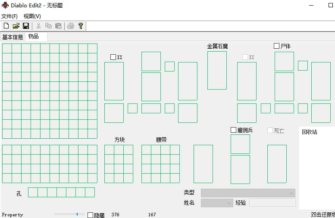Image resolution: width=335 pixels, height=218 pixels.
Task: Check the 隐藏 checkbox
Action: [x=91, y=215]
